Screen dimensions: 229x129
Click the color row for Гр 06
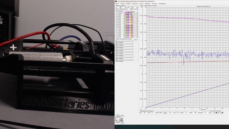(x=129, y=21)
